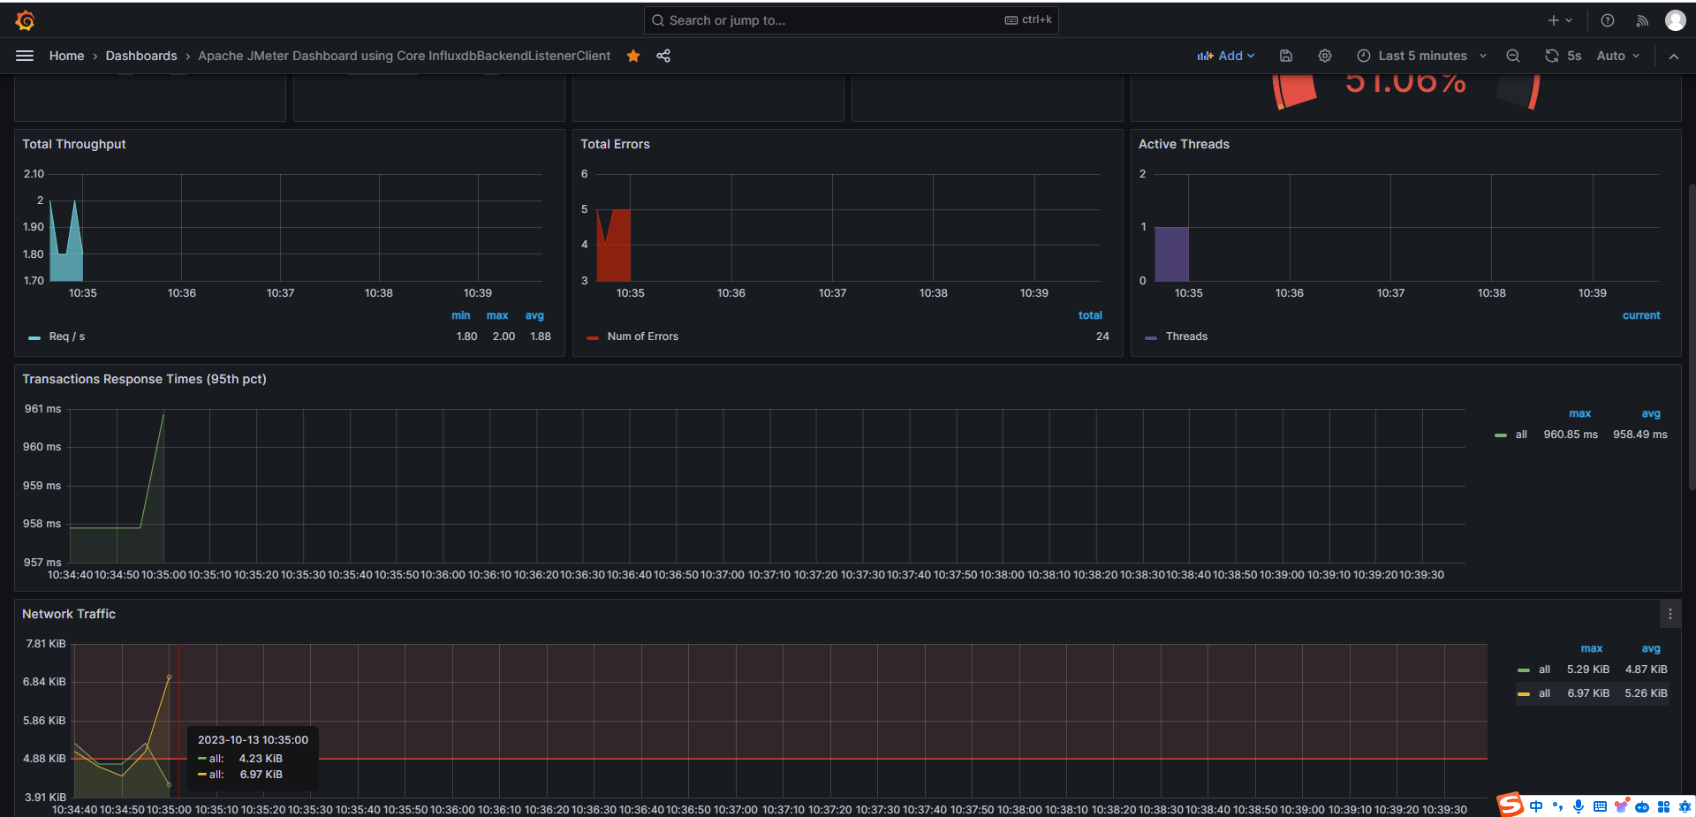Click the Total Throughput panel title

point(74,144)
